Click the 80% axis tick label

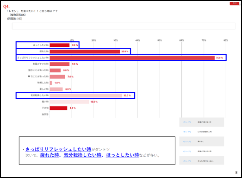click(226, 40)
